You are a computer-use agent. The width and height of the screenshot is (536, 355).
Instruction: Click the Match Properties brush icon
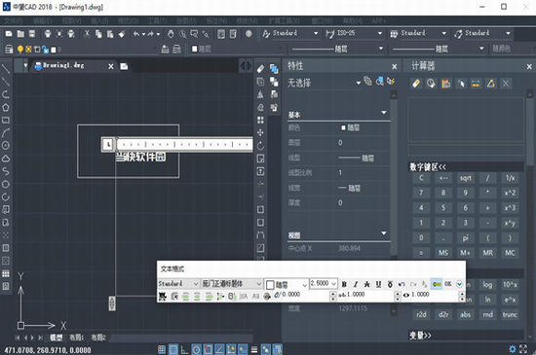coord(122,34)
